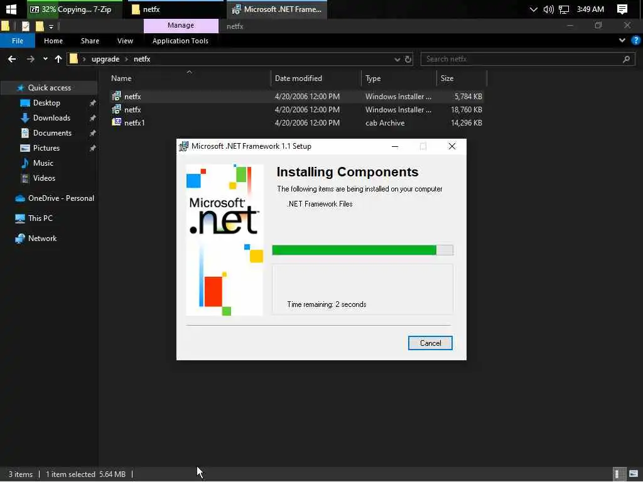The height and width of the screenshot is (482, 643).
Task: Click the setup dialog title bar icon
Action: (x=184, y=146)
